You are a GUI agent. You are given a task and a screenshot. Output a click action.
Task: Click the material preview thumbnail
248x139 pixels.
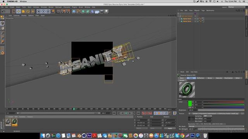pos(187,90)
